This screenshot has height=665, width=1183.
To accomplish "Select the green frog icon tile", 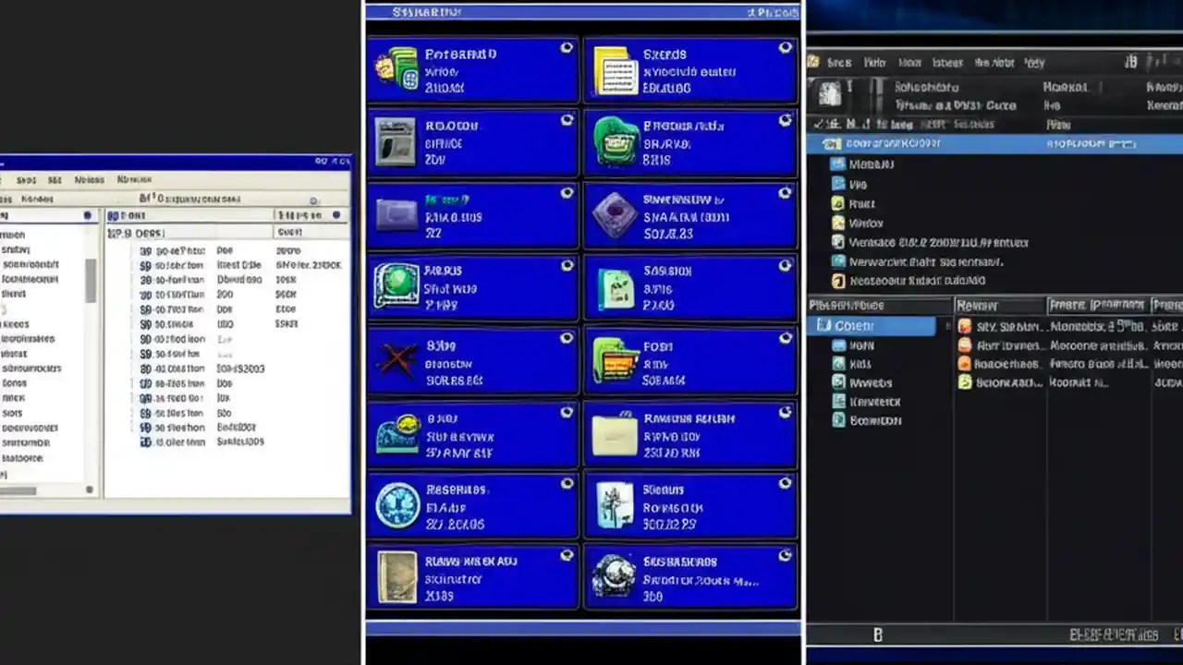I will 616,143.
